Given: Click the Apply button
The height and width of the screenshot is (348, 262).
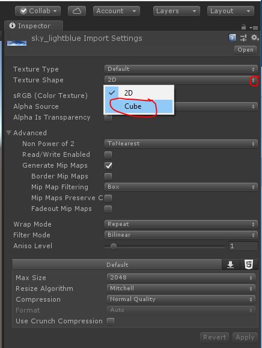Looking at the screenshot, I should pos(245,337).
